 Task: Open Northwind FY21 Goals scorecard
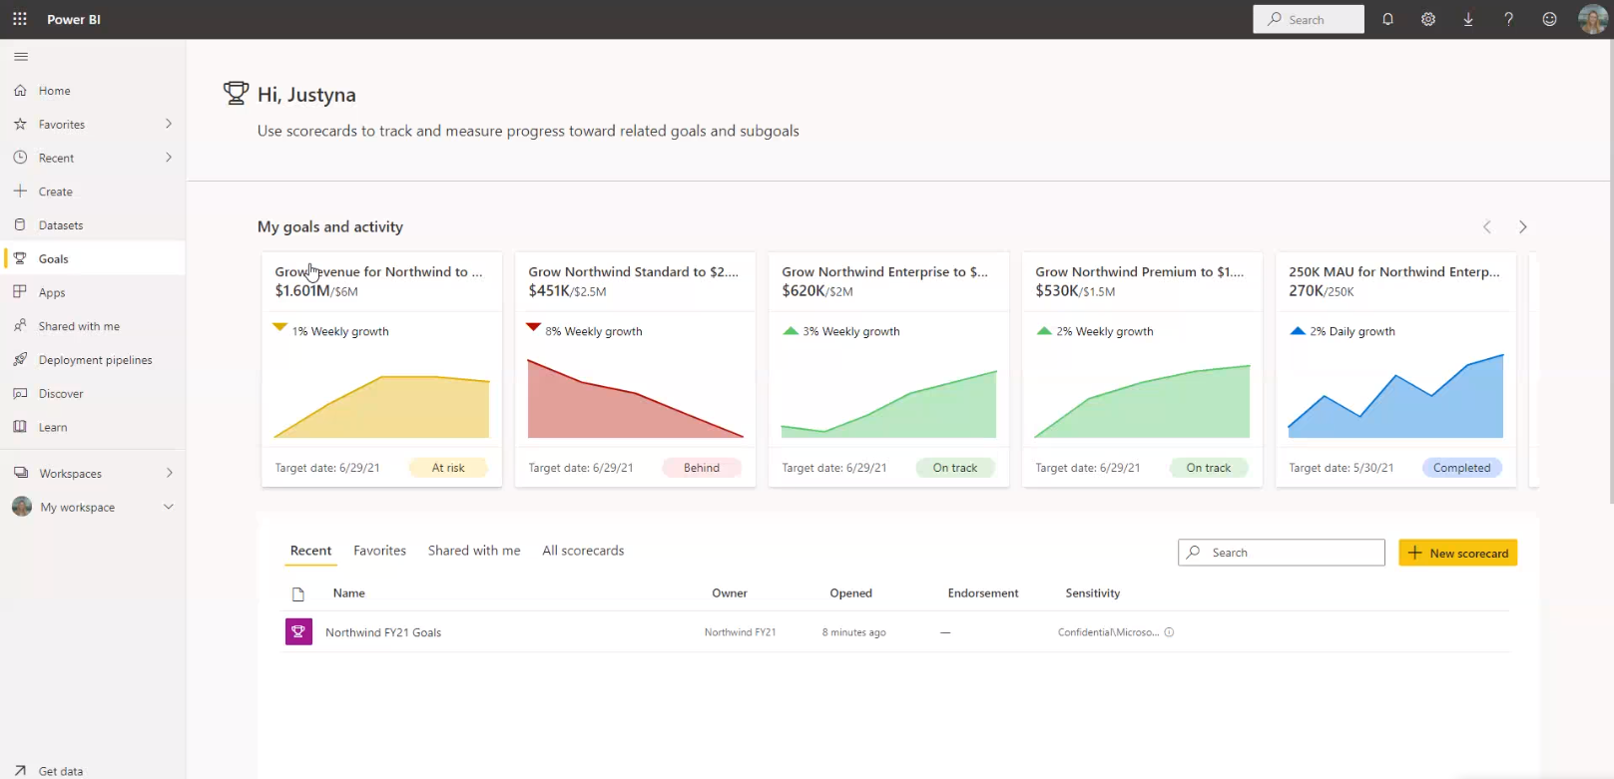coord(383,632)
